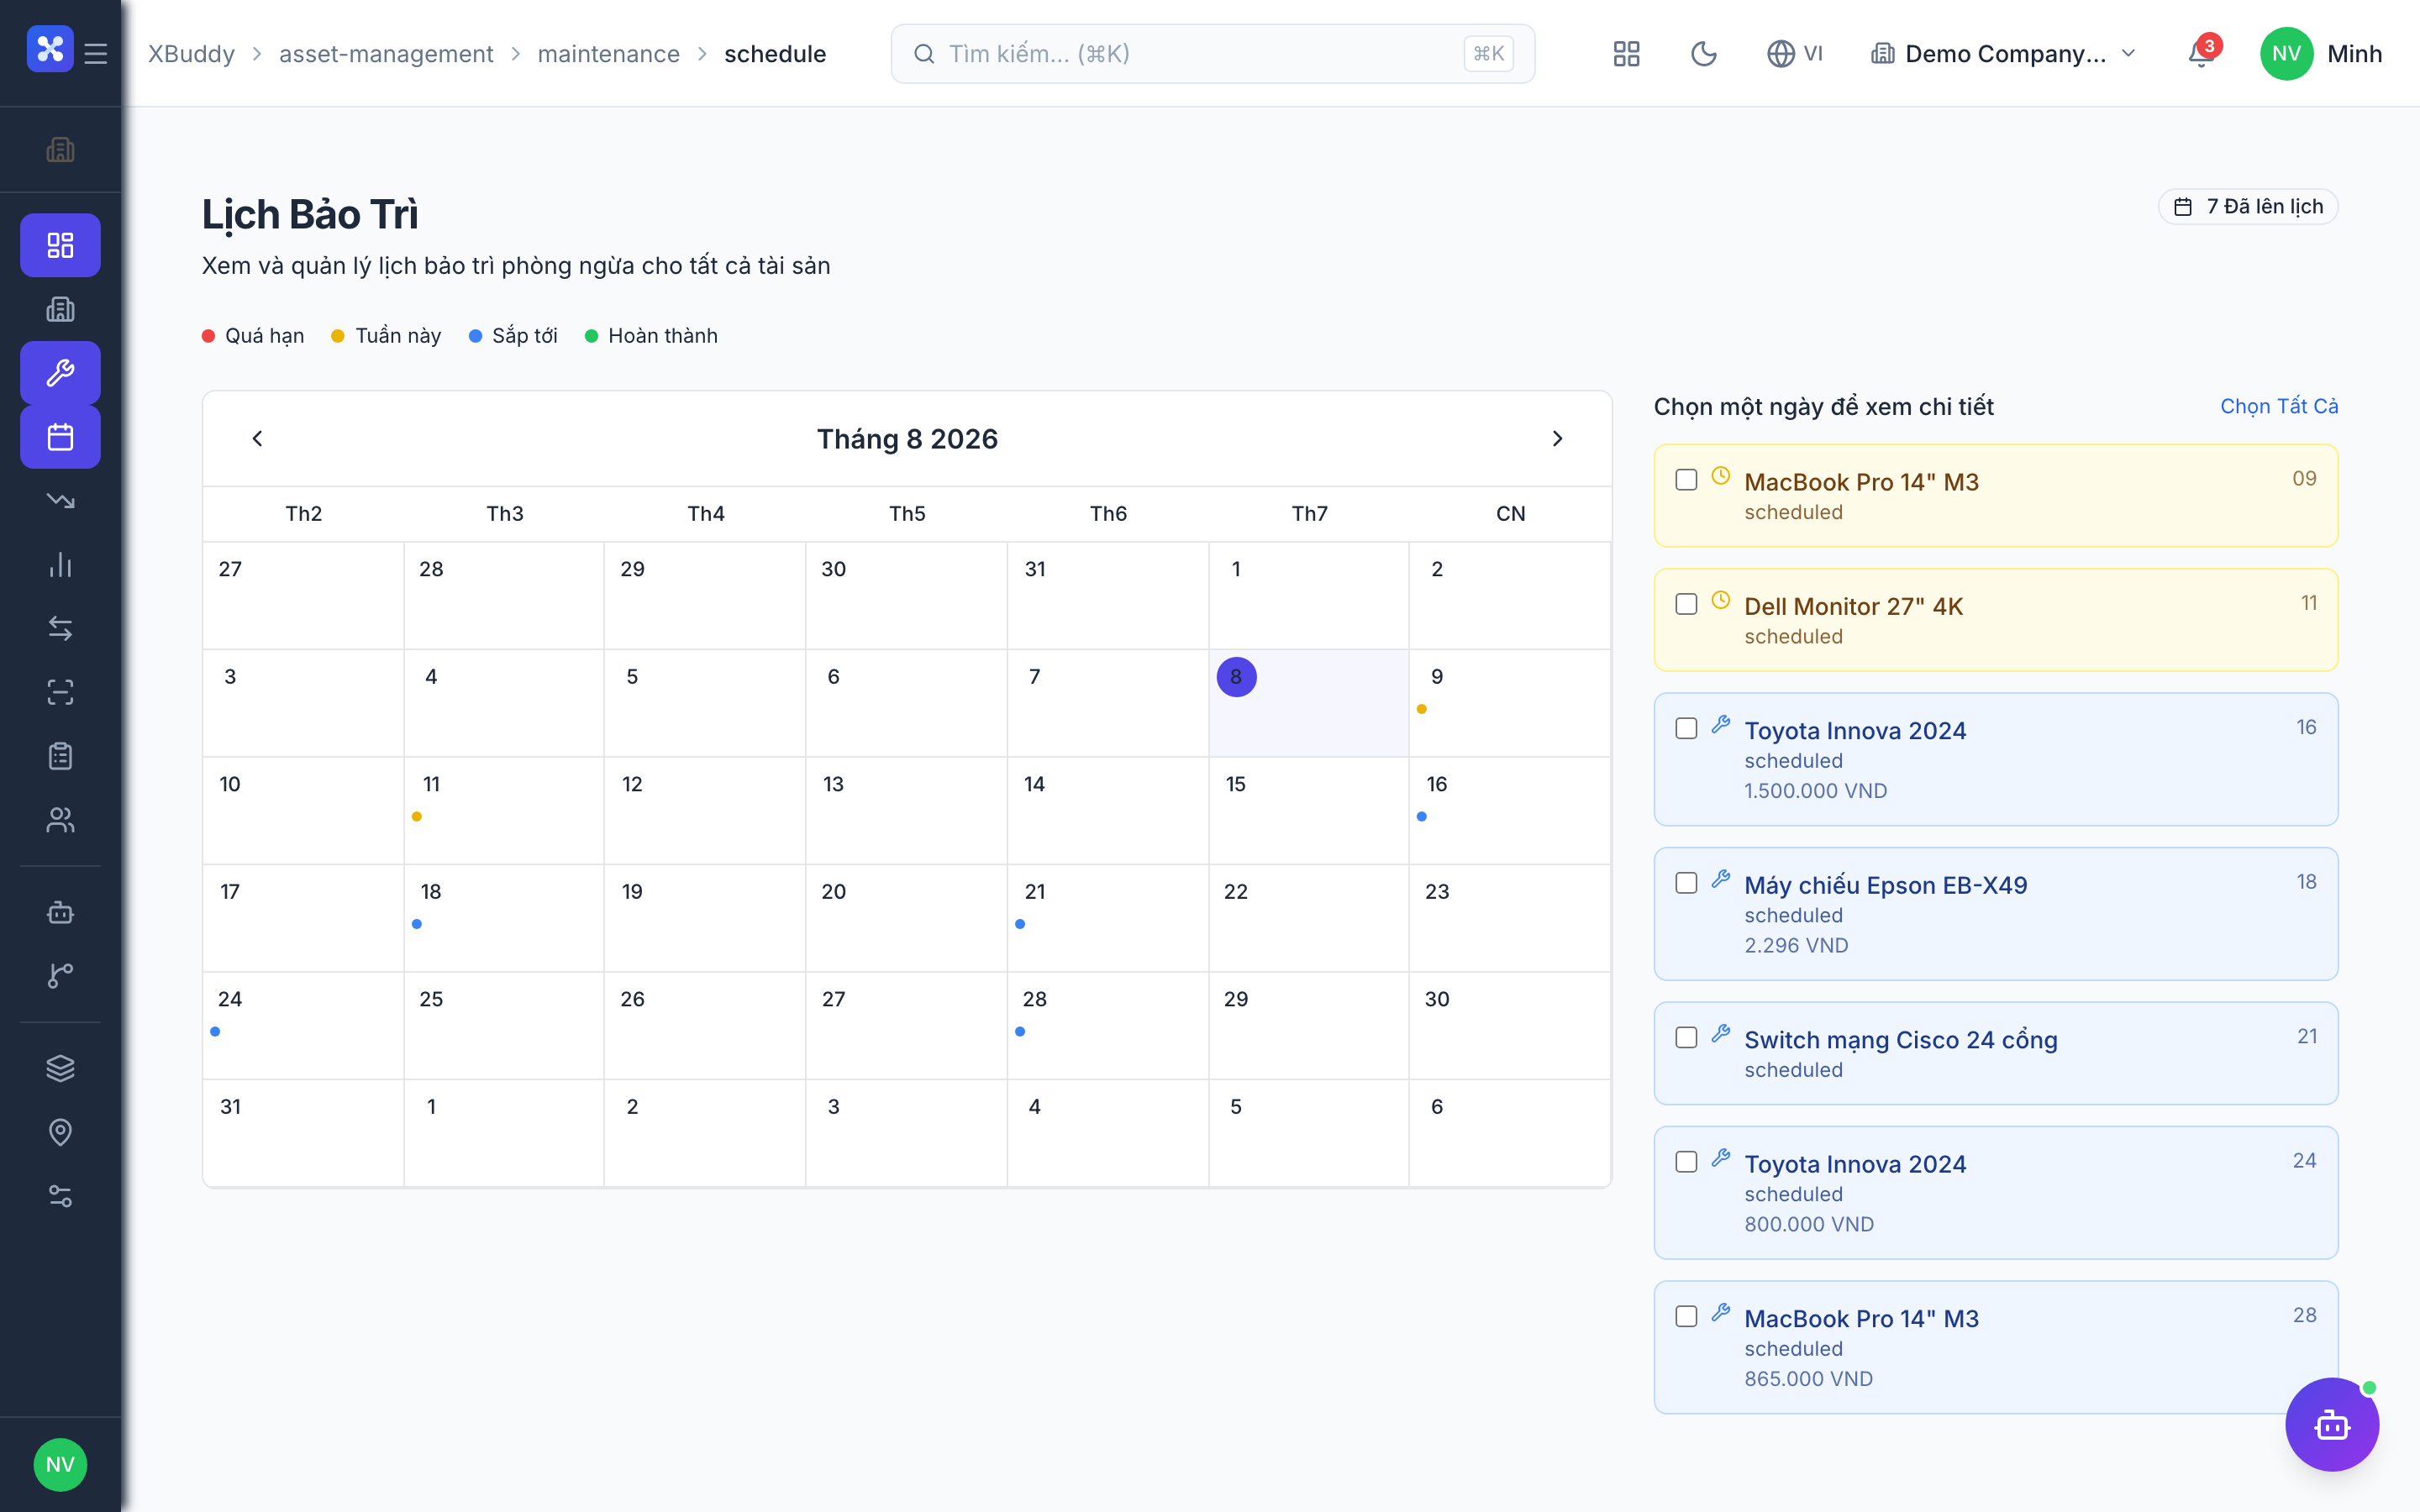The width and height of the screenshot is (2420, 1512).
Task: Click the Chọn Tất Cả link
Action: coord(2279,406)
